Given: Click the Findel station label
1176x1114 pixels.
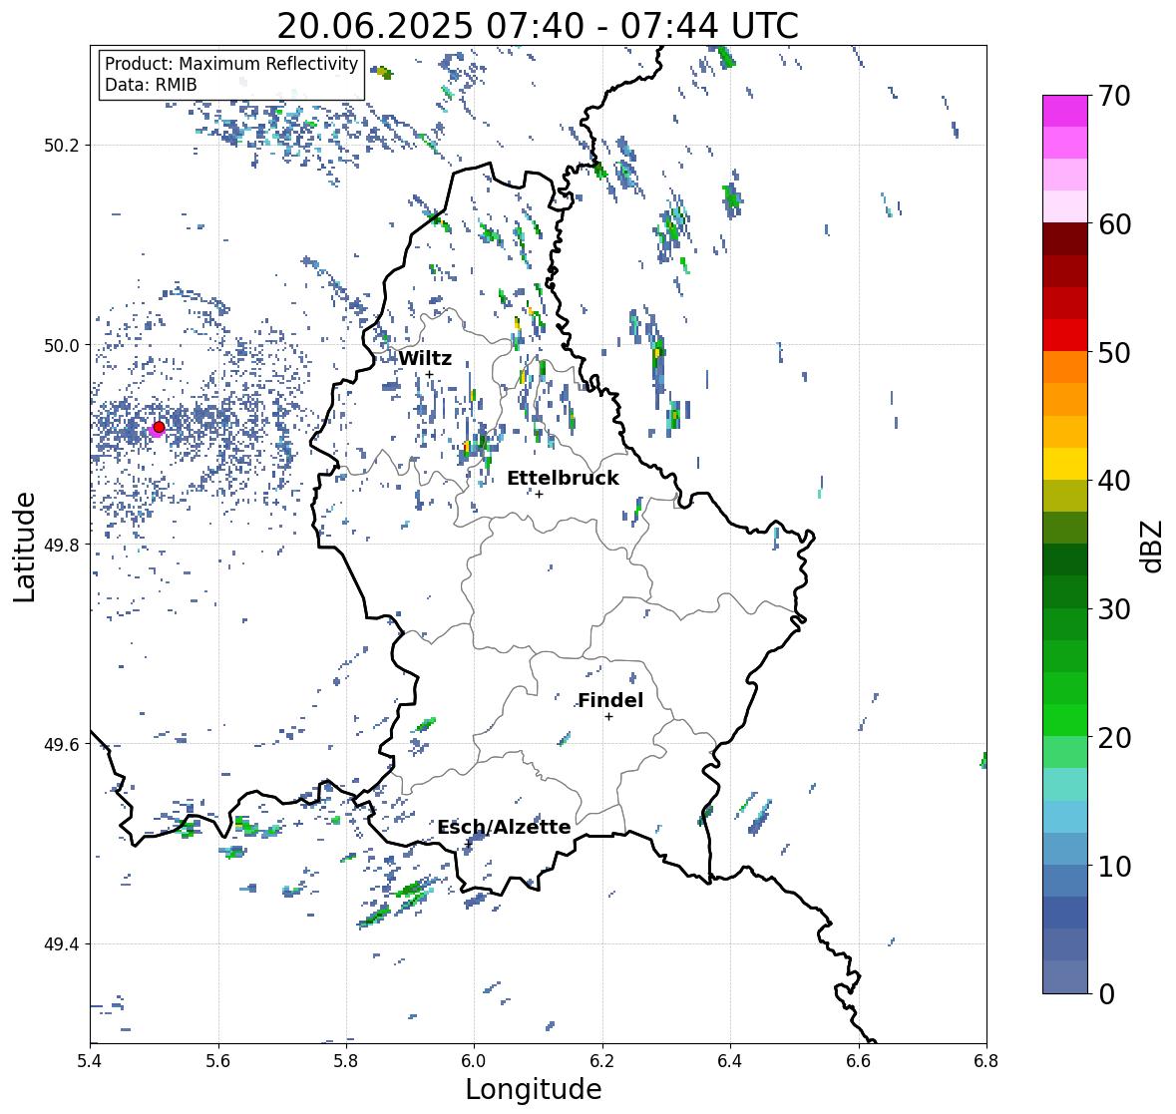Looking at the screenshot, I should pyautogui.click(x=610, y=700).
